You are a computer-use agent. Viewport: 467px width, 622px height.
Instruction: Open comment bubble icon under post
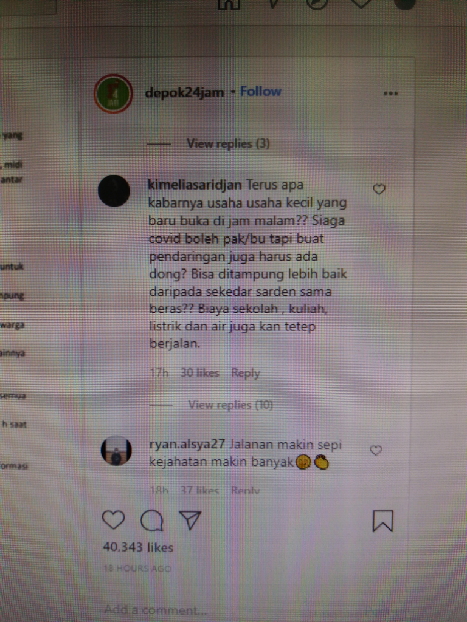152,521
